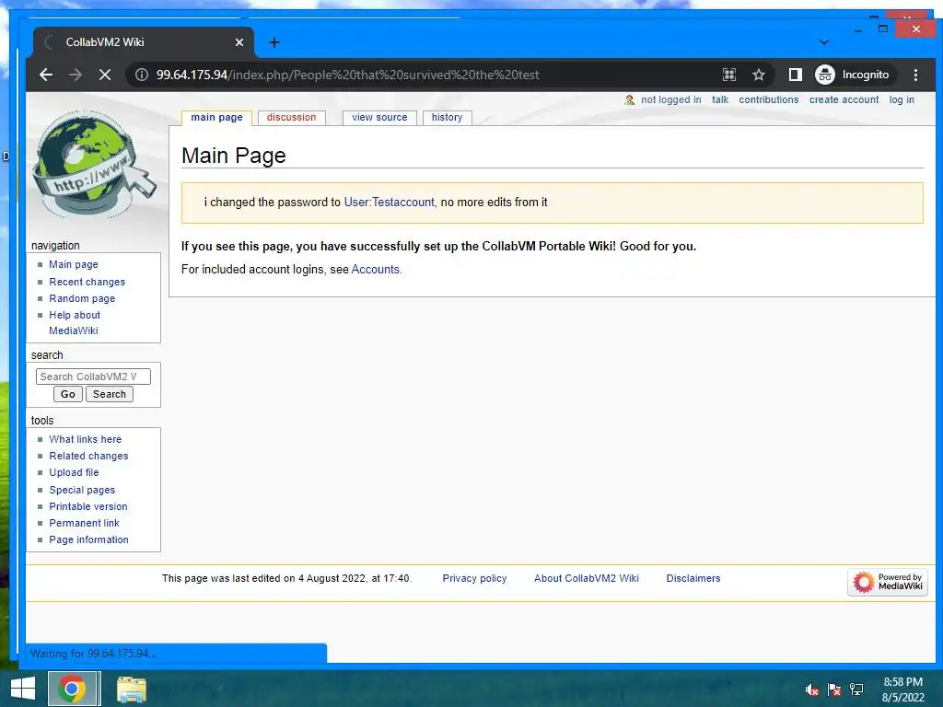943x707 pixels.
Task: Click the address bar URL
Action: click(347, 75)
